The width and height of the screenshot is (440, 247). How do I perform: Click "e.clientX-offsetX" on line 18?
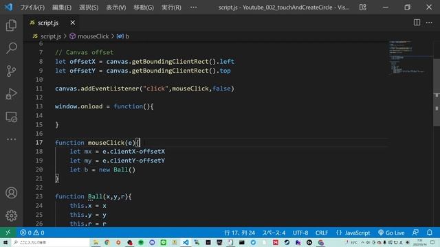(133, 152)
